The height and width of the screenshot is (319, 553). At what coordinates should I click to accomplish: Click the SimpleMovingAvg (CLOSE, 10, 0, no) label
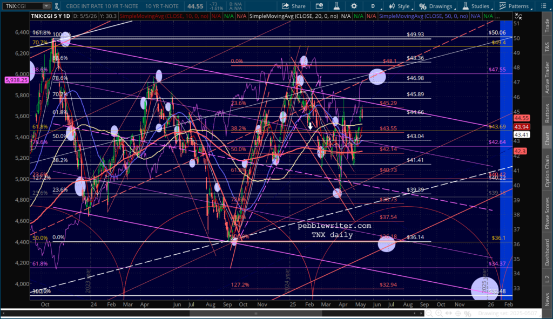pos(164,16)
